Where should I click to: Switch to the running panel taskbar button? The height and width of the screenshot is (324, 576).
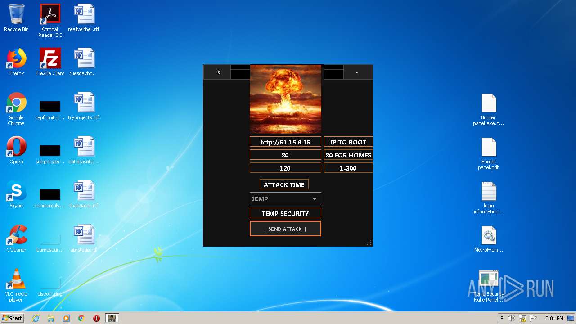112,318
